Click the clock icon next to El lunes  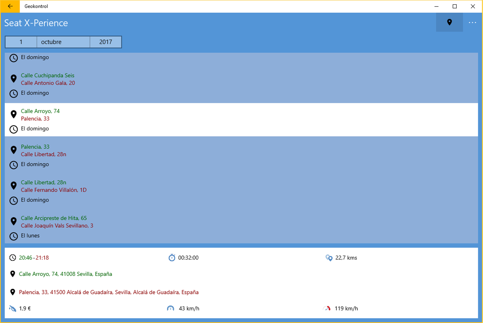pos(14,236)
